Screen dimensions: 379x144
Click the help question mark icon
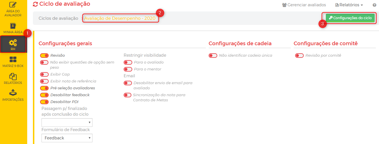374,5
